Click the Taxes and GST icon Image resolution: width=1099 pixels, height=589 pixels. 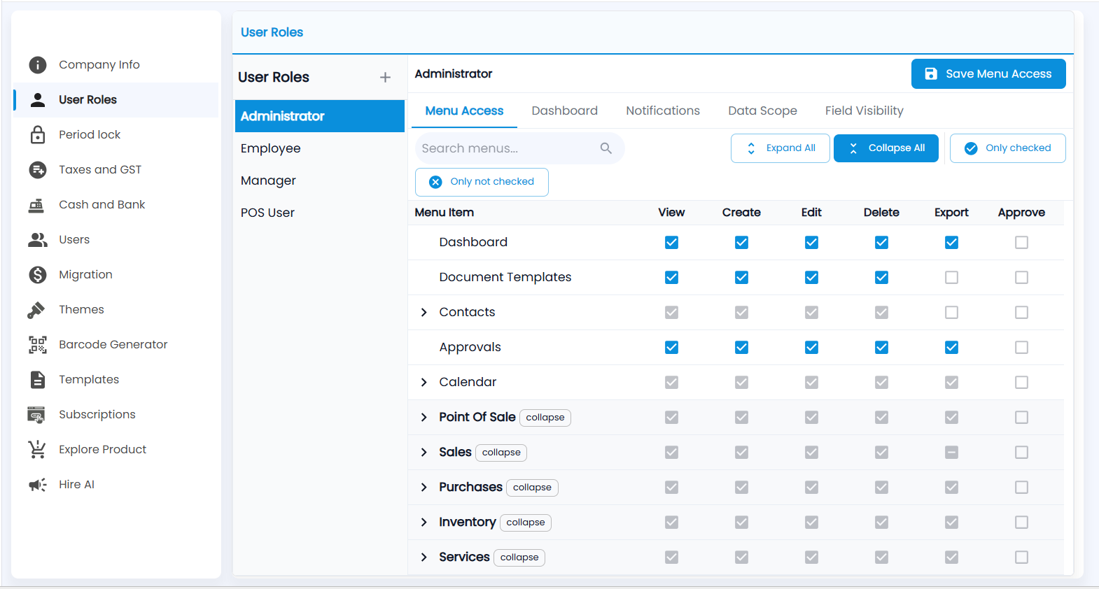click(38, 170)
